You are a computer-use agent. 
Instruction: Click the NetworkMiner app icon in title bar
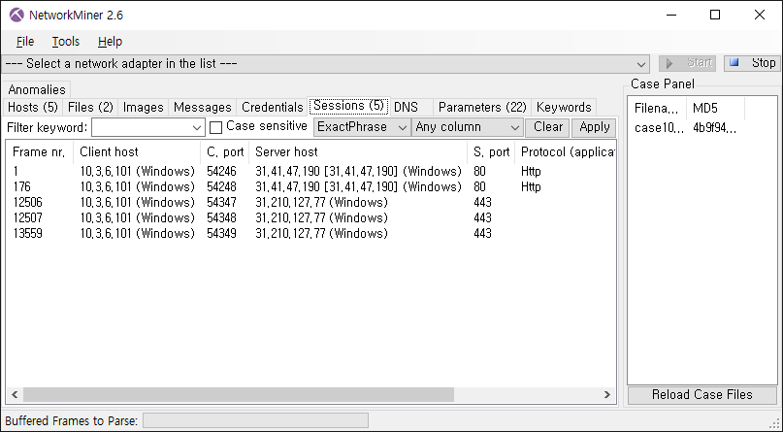(x=16, y=15)
